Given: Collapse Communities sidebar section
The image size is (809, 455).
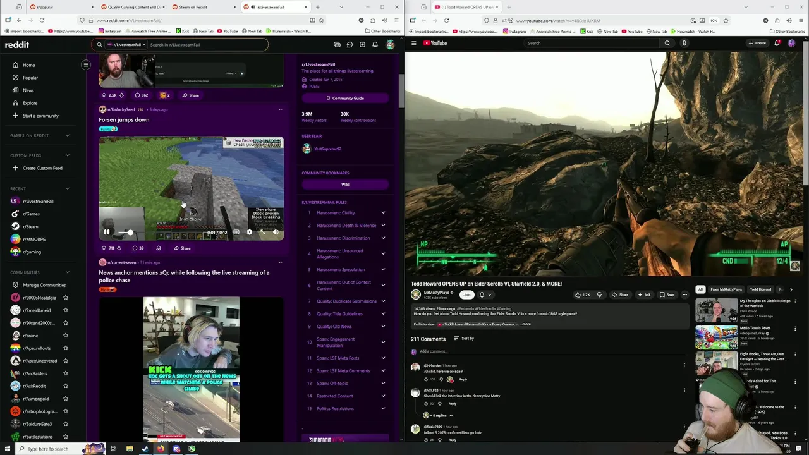Looking at the screenshot, I should click(x=68, y=272).
